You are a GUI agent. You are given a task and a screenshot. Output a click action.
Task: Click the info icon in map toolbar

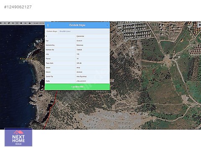[x=17, y=23]
